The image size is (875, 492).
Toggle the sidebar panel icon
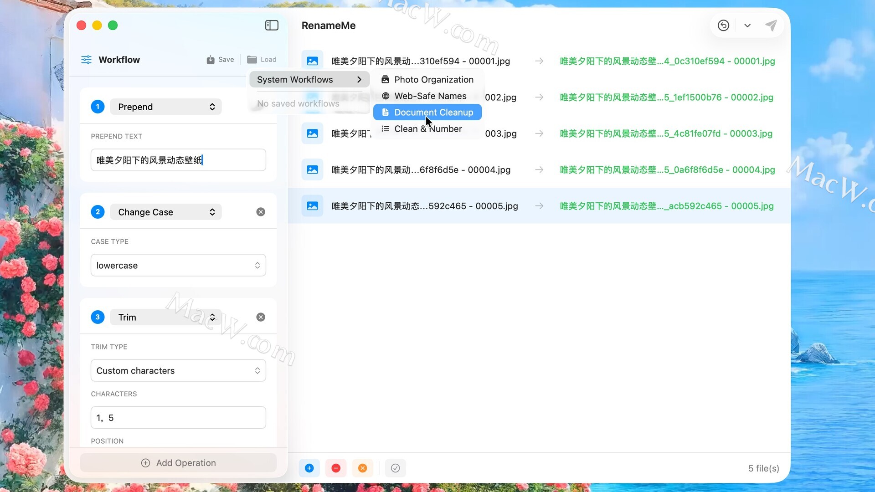click(x=272, y=26)
